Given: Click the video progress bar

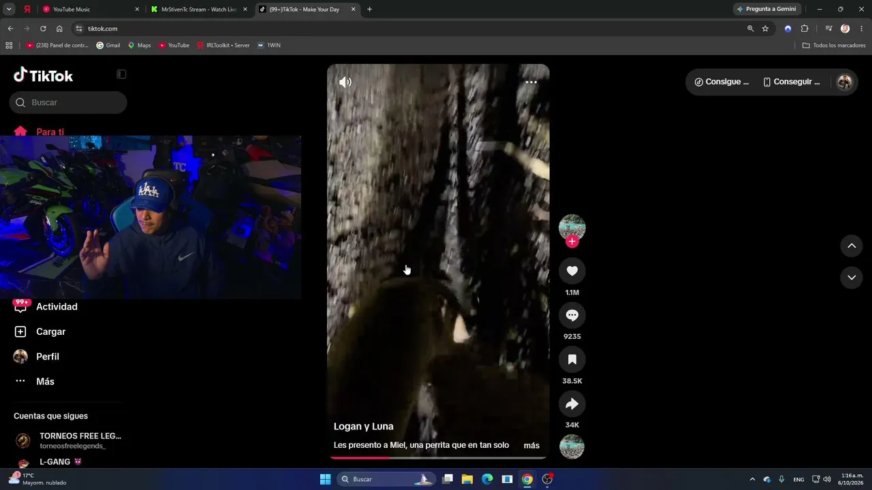Looking at the screenshot, I should [438, 457].
